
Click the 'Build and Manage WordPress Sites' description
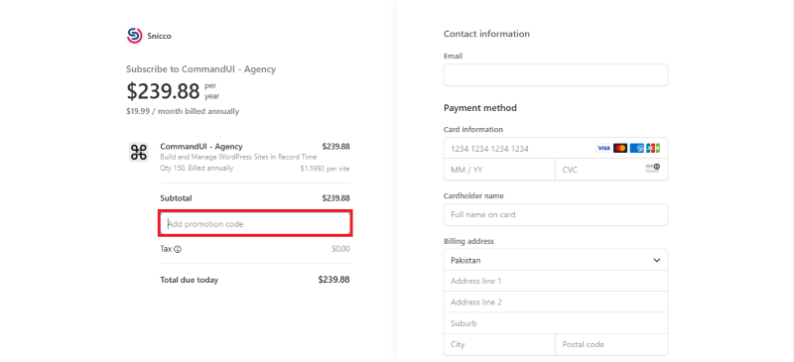coord(238,158)
